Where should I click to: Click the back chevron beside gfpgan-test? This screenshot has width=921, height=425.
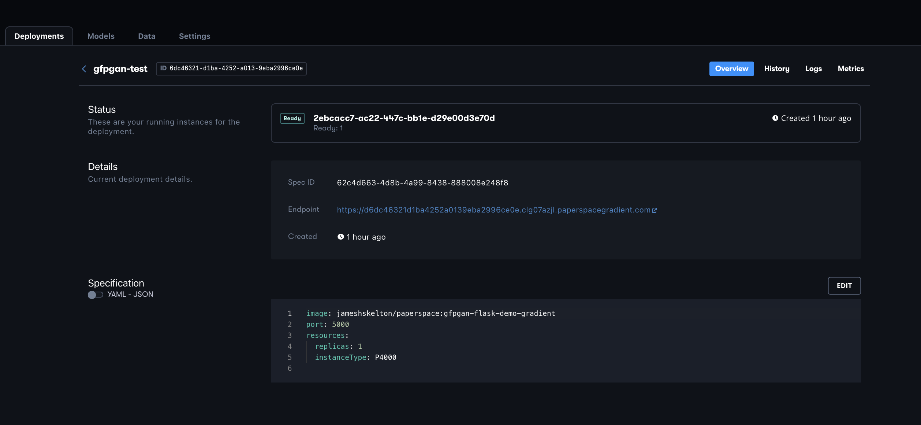[x=84, y=69]
